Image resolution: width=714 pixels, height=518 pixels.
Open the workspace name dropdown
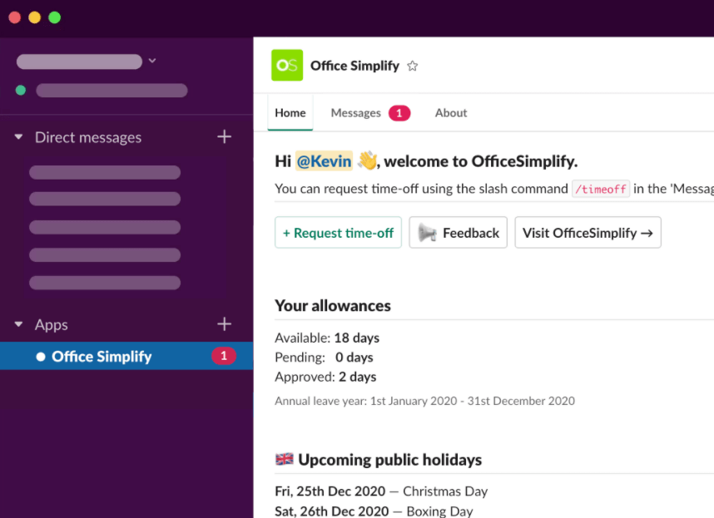[151, 60]
